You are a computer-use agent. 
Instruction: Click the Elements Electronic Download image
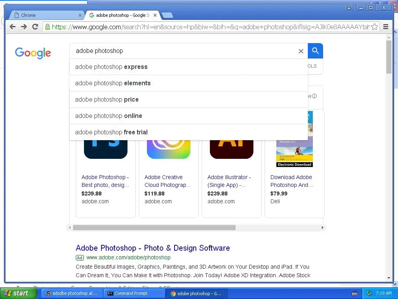(295, 153)
